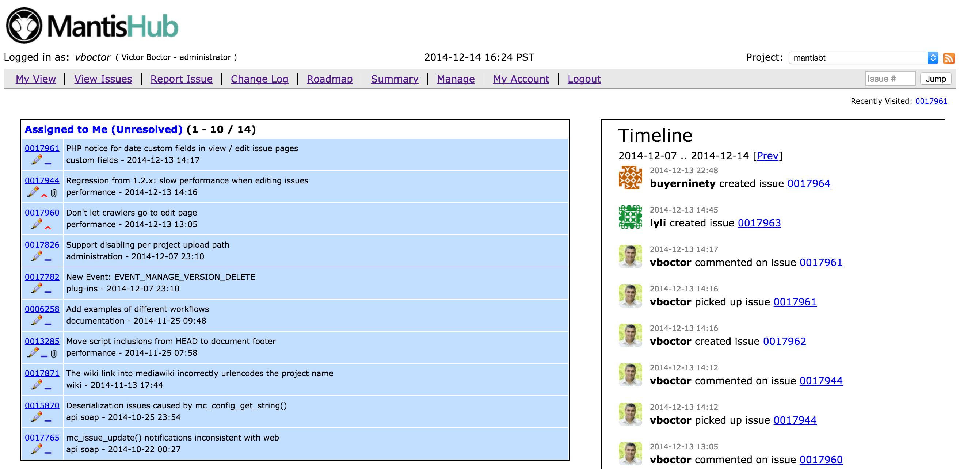Screen dimensions: 960x469
Task: Click the edit pencil for issue 0013285
Action: (x=33, y=353)
